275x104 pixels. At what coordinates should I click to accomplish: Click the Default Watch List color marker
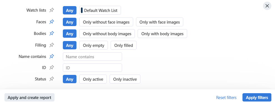pyautogui.click(x=82, y=10)
